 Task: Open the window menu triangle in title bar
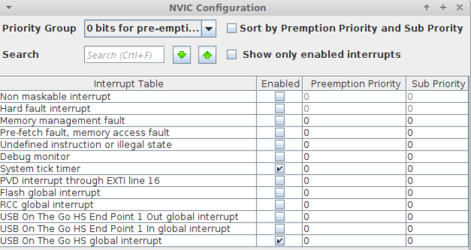pos(9,8)
